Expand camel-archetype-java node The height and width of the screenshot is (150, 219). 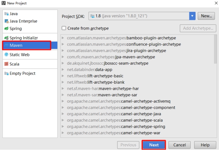coord(63,114)
